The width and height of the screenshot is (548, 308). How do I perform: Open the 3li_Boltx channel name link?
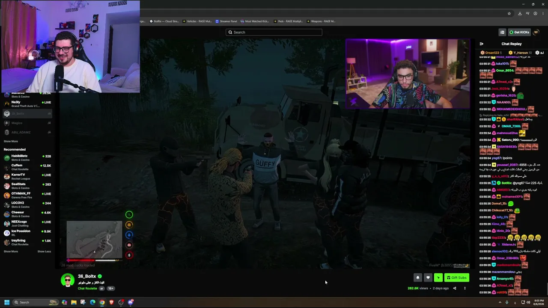[87, 276]
